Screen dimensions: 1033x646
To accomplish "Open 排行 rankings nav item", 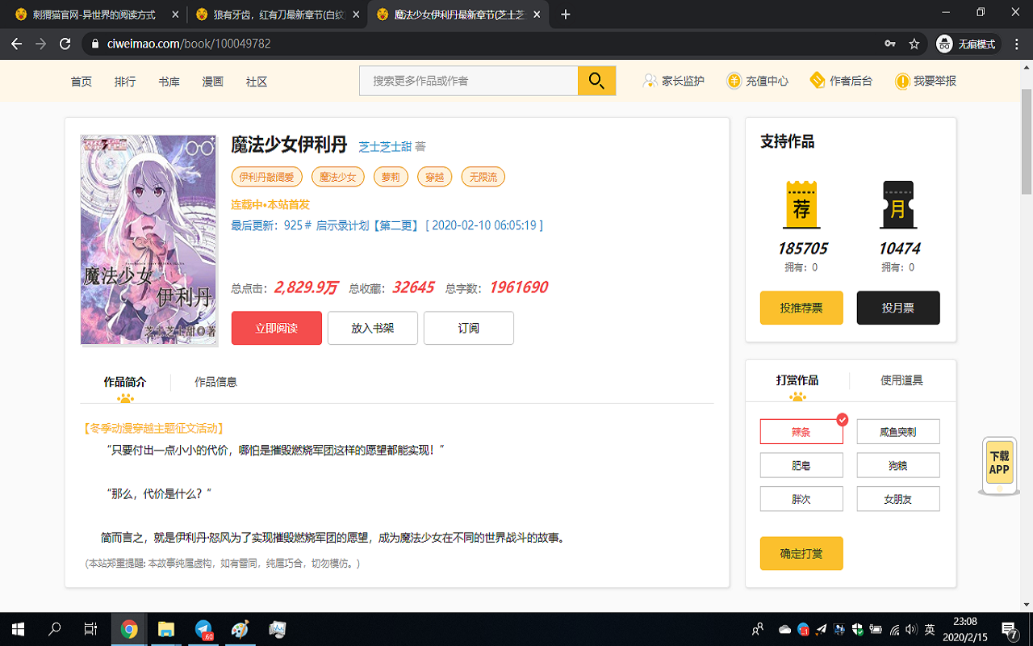I will pyautogui.click(x=125, y=82).
